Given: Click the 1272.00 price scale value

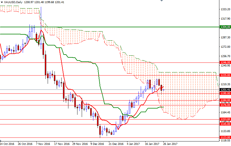Looking at the screenshot, I should pos(225,47).
